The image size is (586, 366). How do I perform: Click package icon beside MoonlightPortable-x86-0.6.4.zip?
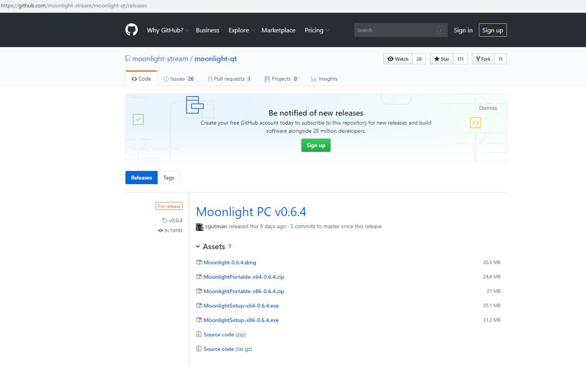(x=199, y=291)
